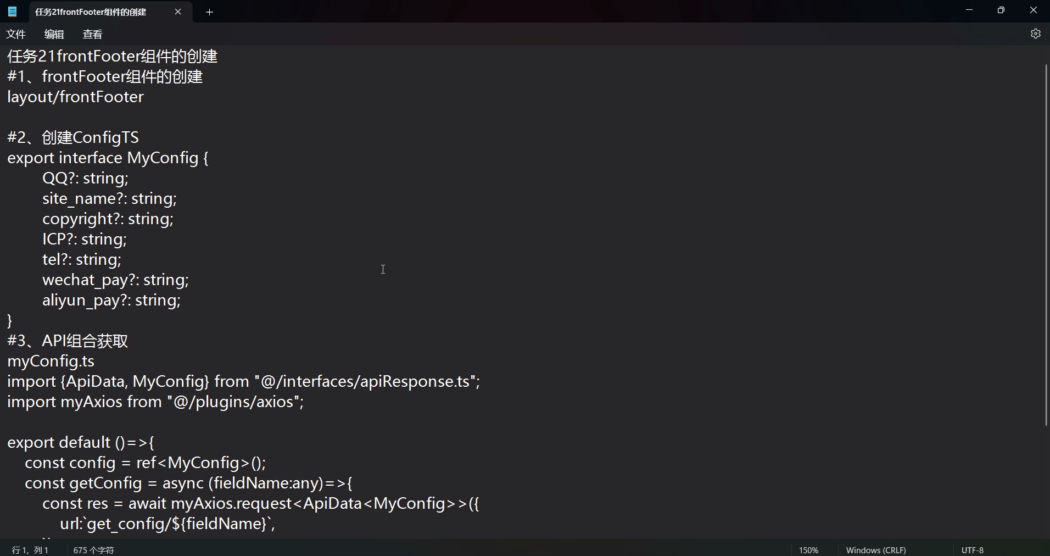Select the 任务21frontFooter组件的创建 tab
The width and height of the screenshot is (1050, 556).
click(91, 12)
